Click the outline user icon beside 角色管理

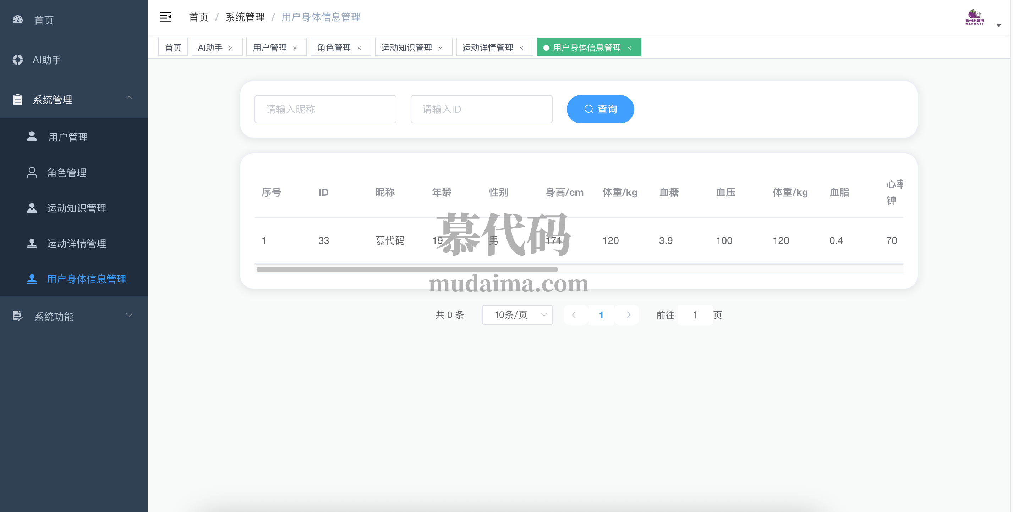click(x=32, y=173)
